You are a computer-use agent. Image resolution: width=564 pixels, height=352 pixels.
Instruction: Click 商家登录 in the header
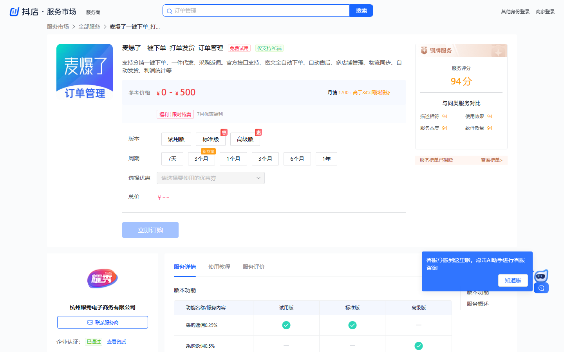tap(545, 12)
